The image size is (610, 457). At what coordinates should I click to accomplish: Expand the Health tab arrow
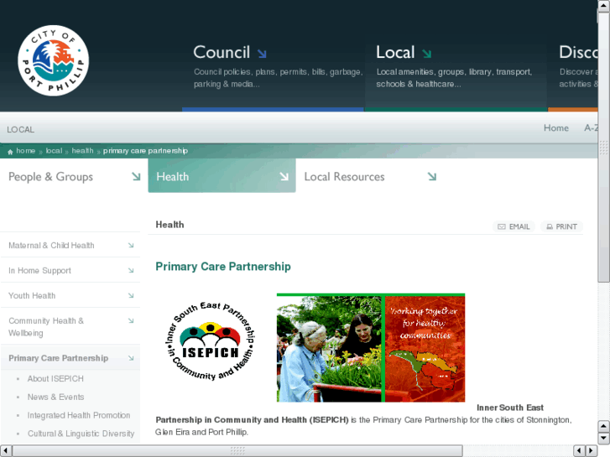[x=284, y=177]
